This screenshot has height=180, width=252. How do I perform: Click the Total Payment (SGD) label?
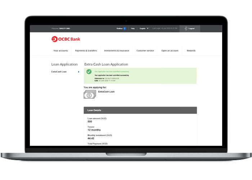[98, 144]
